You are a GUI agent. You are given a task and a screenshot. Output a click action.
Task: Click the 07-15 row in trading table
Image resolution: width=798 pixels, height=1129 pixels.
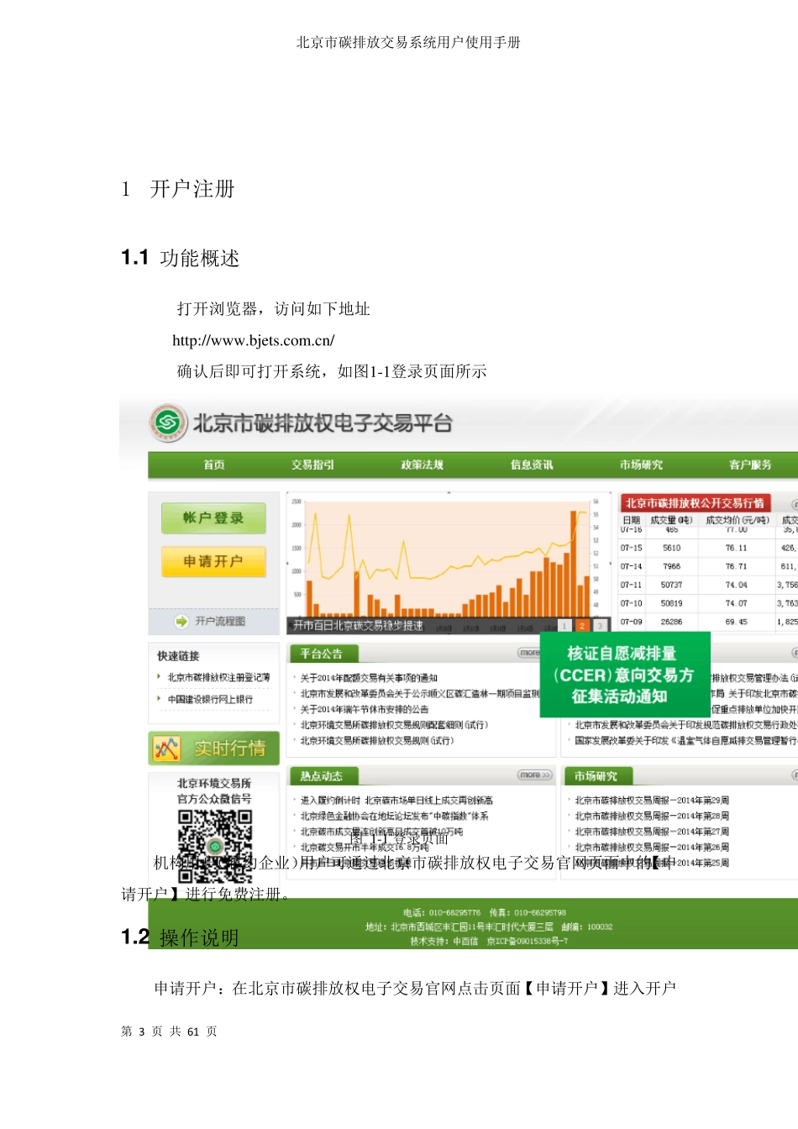click(709, 548)
